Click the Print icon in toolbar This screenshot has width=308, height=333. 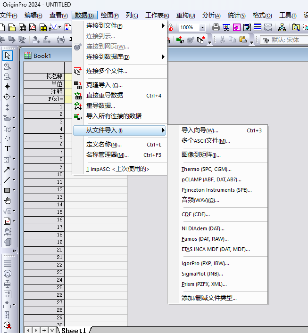coord(216,27)
